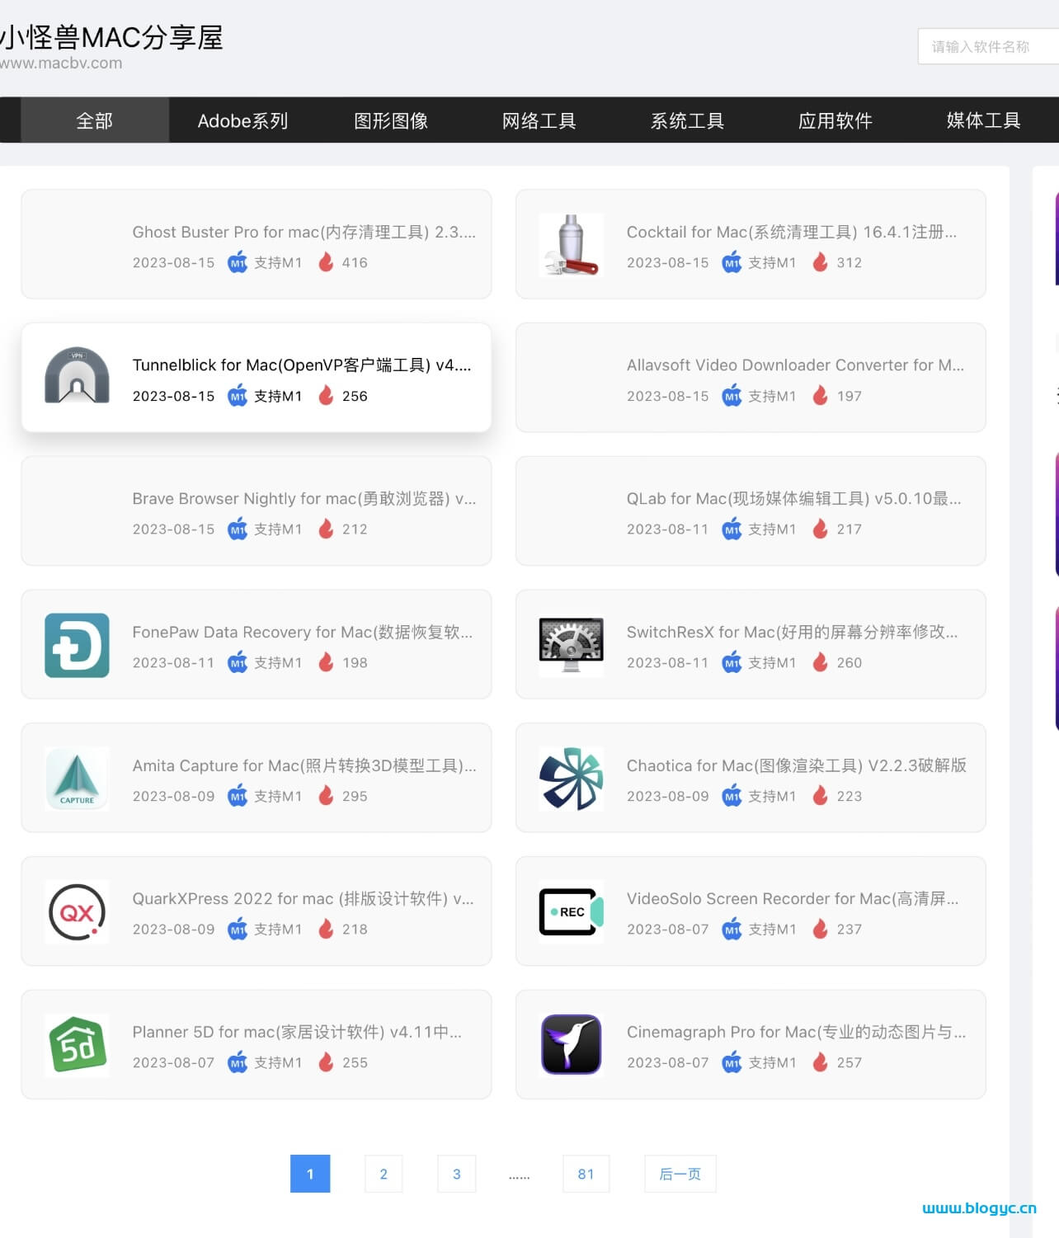Click the flame icon beside 416
Screen dimensions: 1059x1238
coord(326,262)
